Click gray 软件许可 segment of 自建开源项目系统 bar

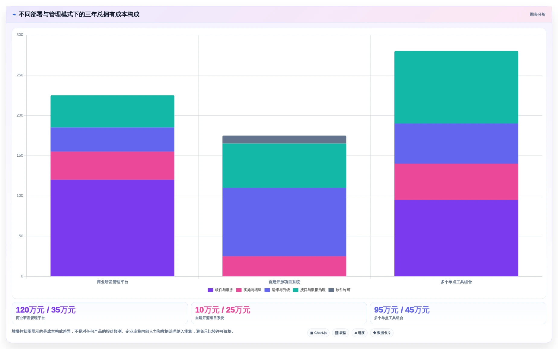pos(284,139)
